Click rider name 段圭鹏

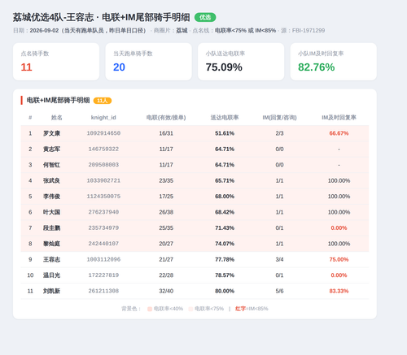point(51,228)
